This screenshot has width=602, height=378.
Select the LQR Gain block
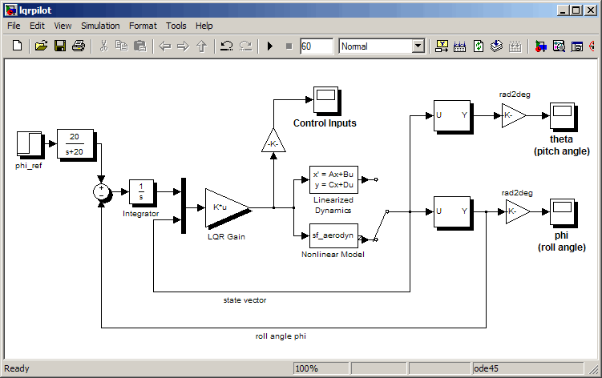[228, 209]
